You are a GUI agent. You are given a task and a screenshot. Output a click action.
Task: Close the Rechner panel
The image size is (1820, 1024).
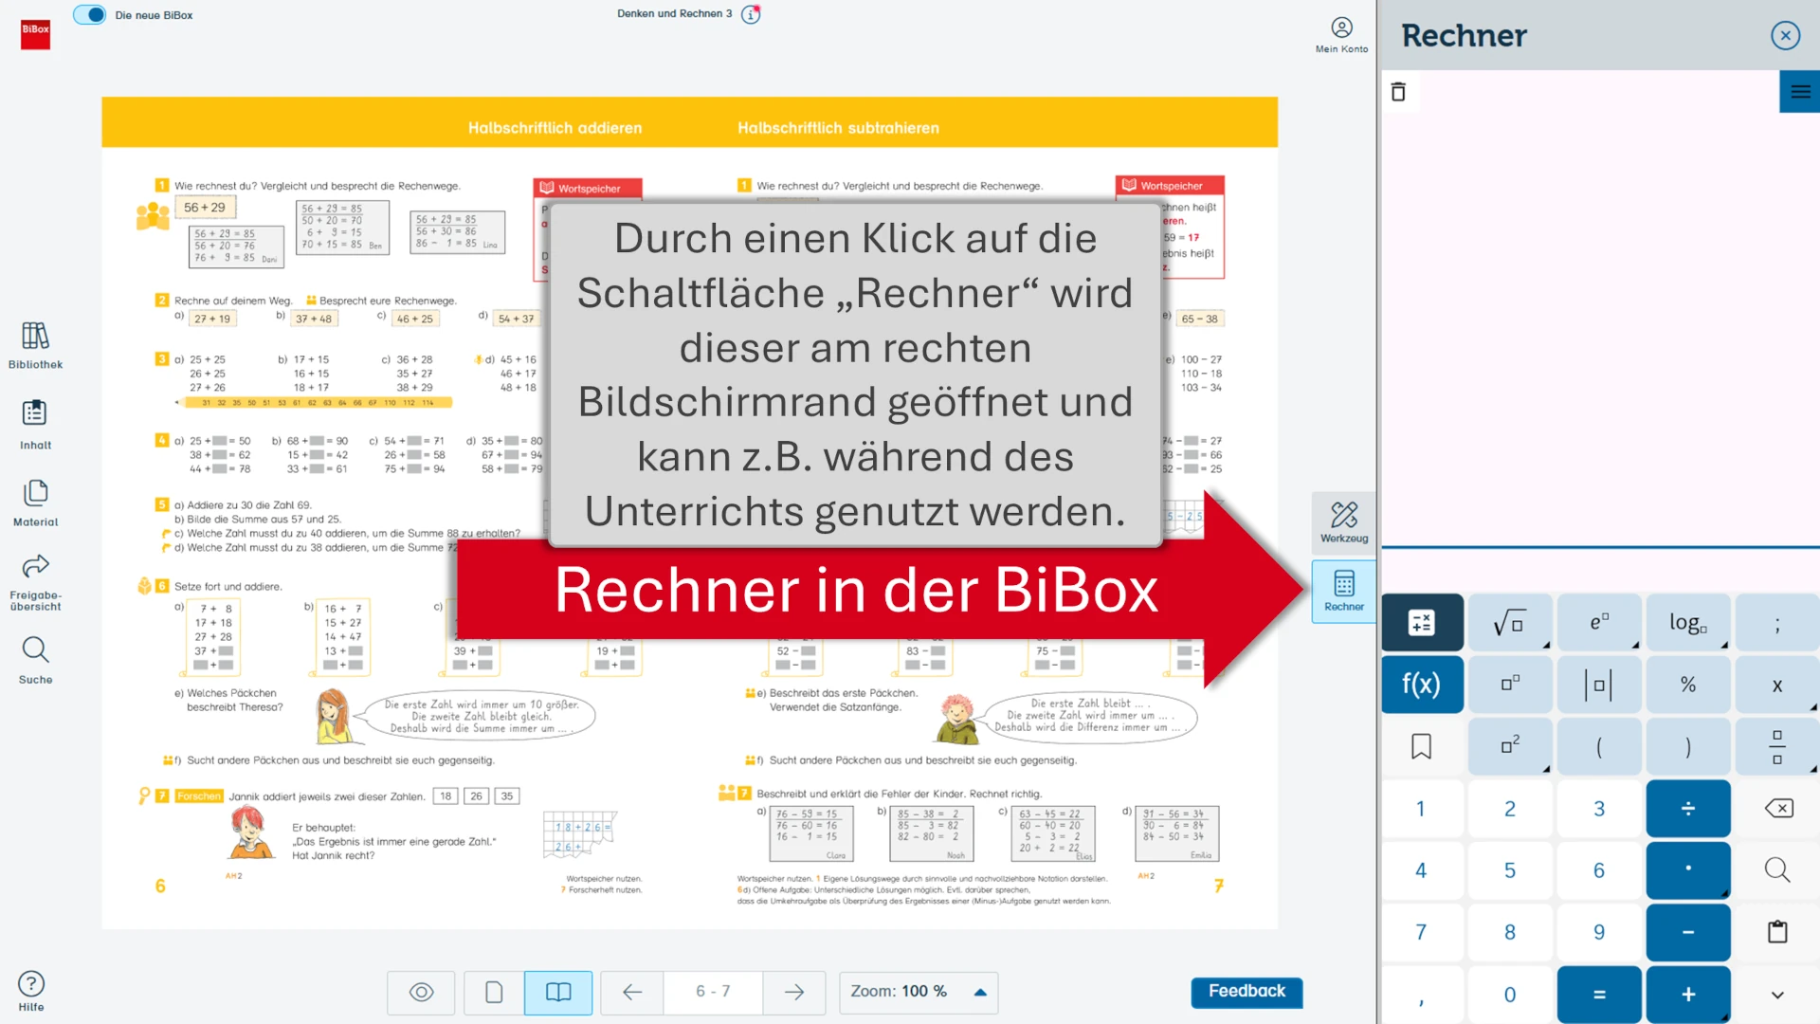[x=1785, y=36]
